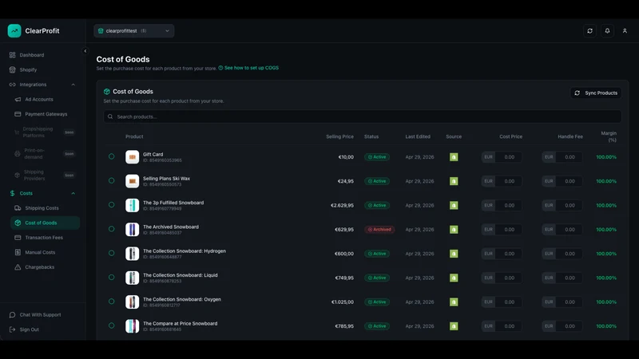The height and width of the screenshot is (359, 639).
Task: Click Shopify source icon for Compare at Price Snowboard
Action: (x=454, y=326)
